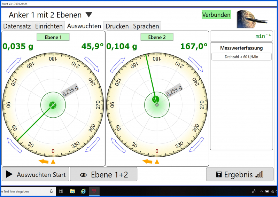The image size is (278, 197).
Task: Click the lower-right blue rotation arrow of Ebene 1
Action: (x=92, y=145)
